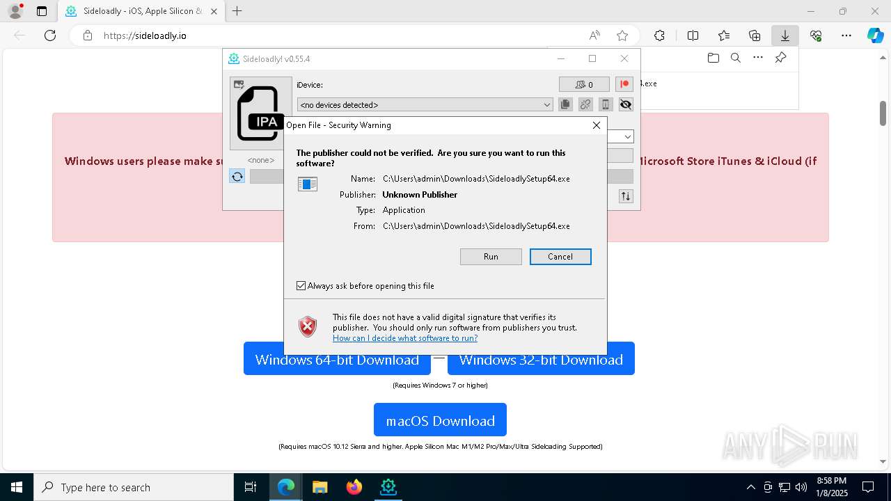Click the volume icon in system tray
891x501 pixels.
801,487
